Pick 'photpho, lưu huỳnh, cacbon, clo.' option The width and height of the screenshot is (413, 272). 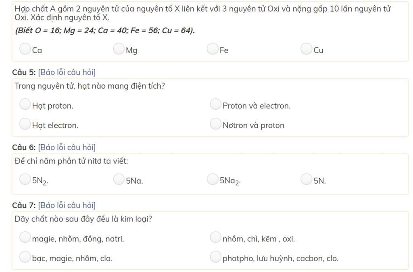pyautogui.click(x=216, y=257)
